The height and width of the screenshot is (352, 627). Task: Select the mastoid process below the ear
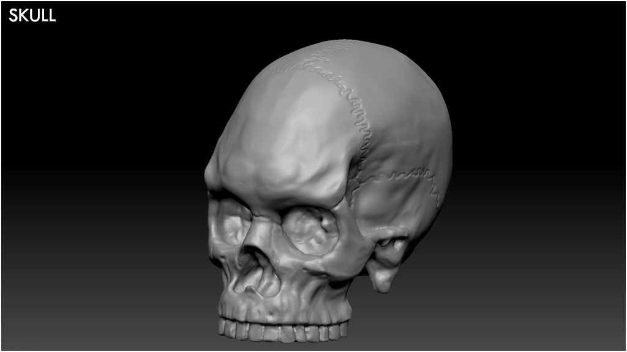[384, 278]
